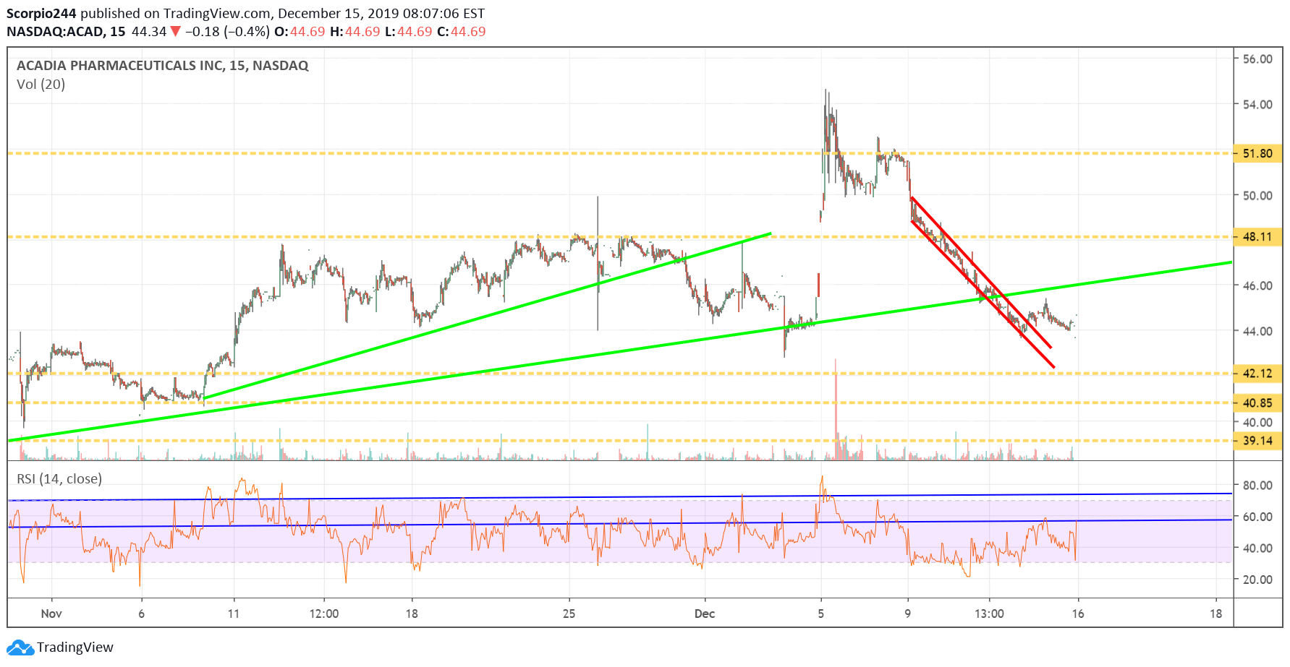Click the 50.00 price axis value
Viewport: 1290px width, 667px height.
1257,196
